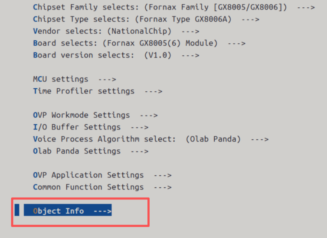This screenshot has height=238, width=327.
Task: Open Time Profiler settings
Action: [98, 91]
